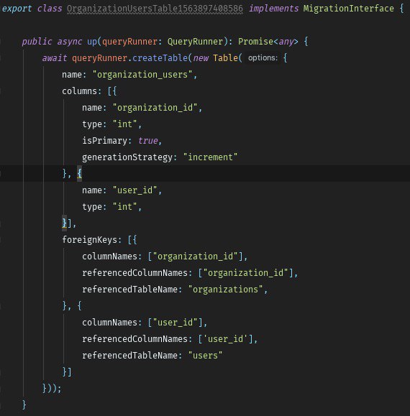Click the "organization_users" string
410x416 pixels.
point(142,75)
